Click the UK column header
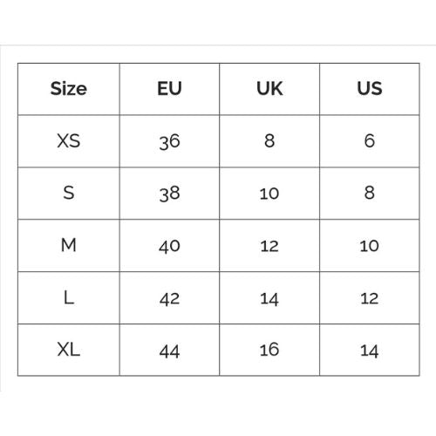Viewport: 436px width, 436px height. pyautogui.click(x=269, y=88)
